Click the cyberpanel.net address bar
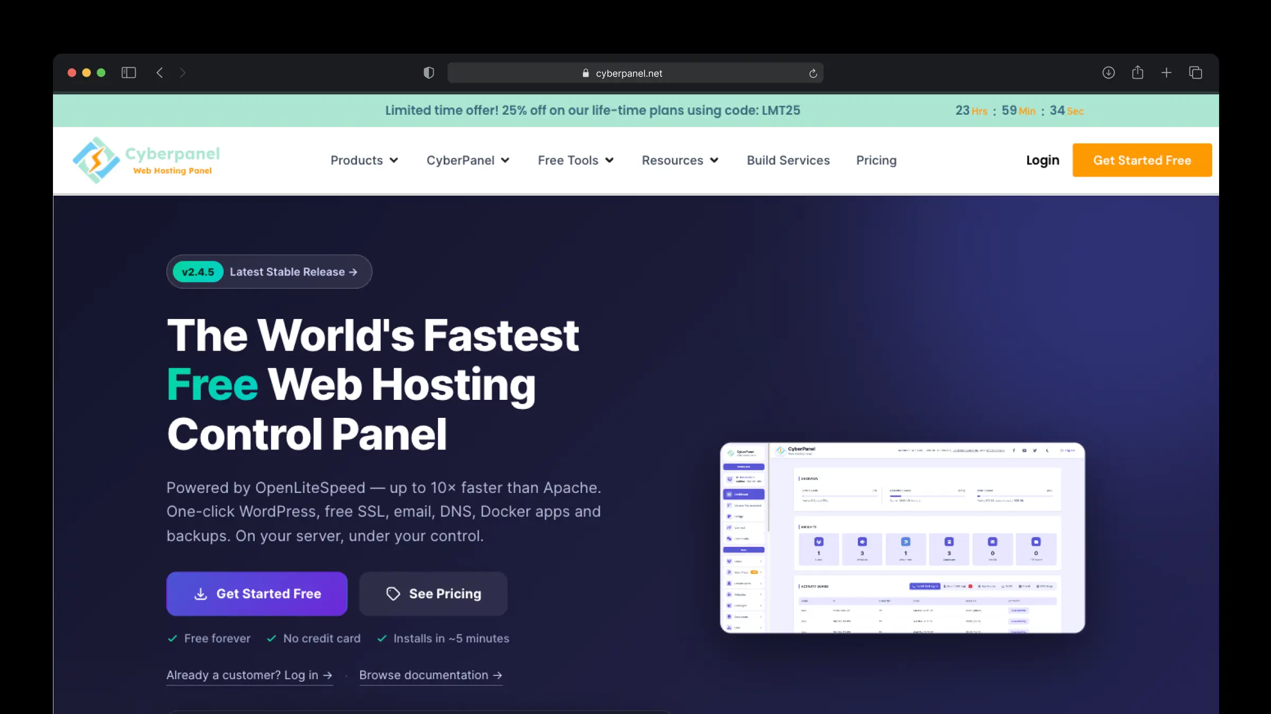 coord(635,73)
